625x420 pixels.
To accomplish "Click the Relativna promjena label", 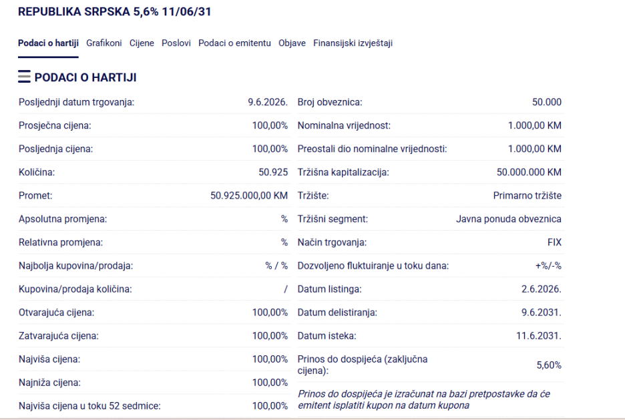I will [x=61, y=243].
